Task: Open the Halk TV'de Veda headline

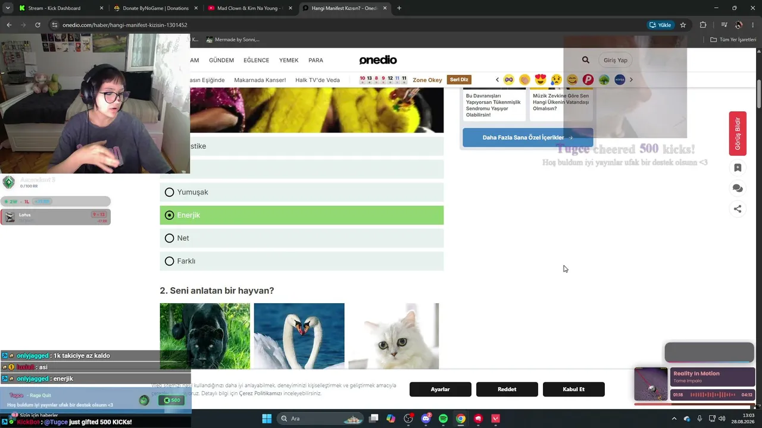Action: 317,80
